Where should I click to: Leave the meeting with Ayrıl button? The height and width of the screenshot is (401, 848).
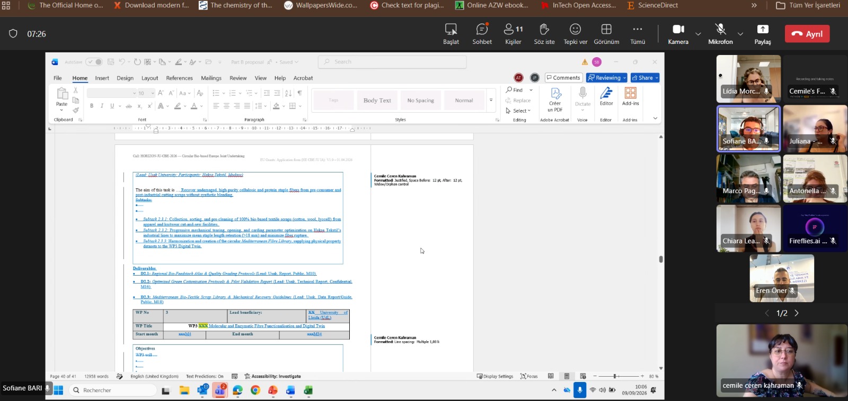point(807,34)
